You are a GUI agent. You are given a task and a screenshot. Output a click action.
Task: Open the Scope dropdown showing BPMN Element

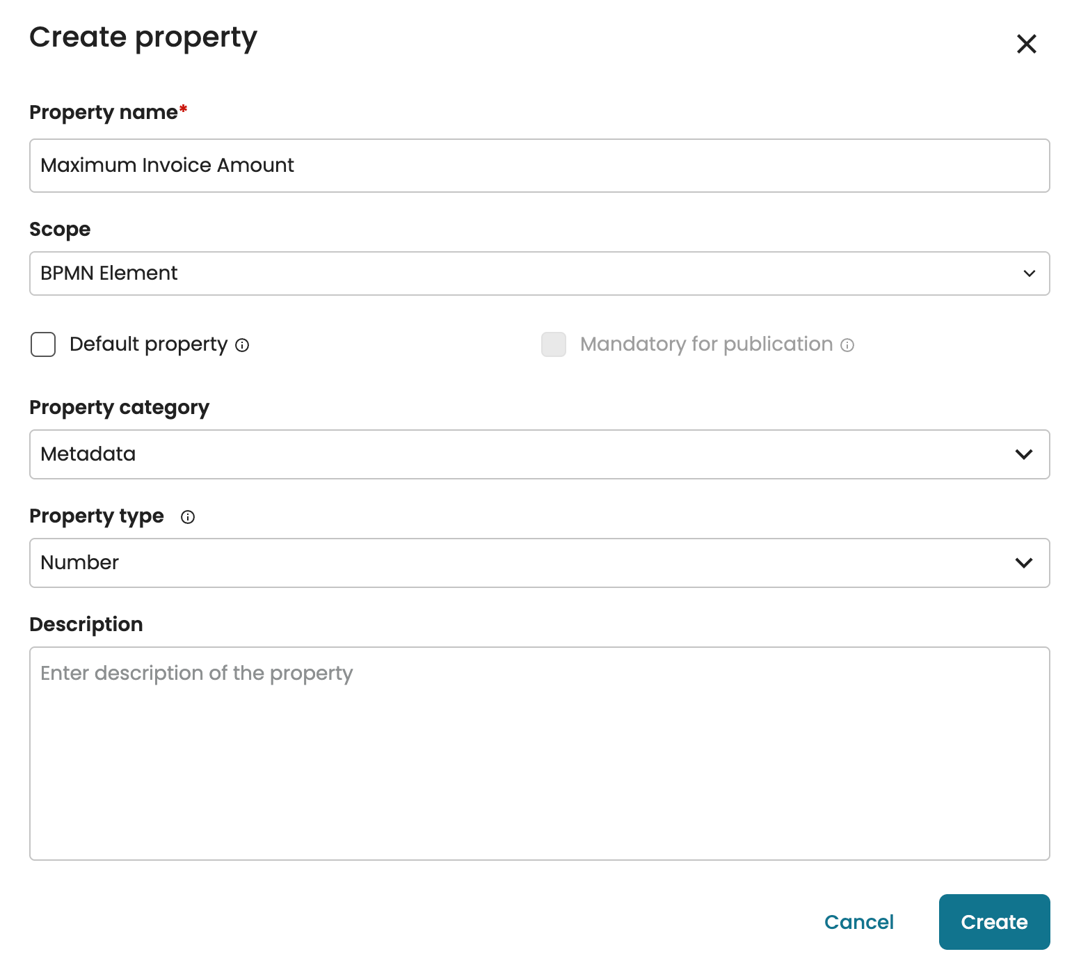(487, 273)
